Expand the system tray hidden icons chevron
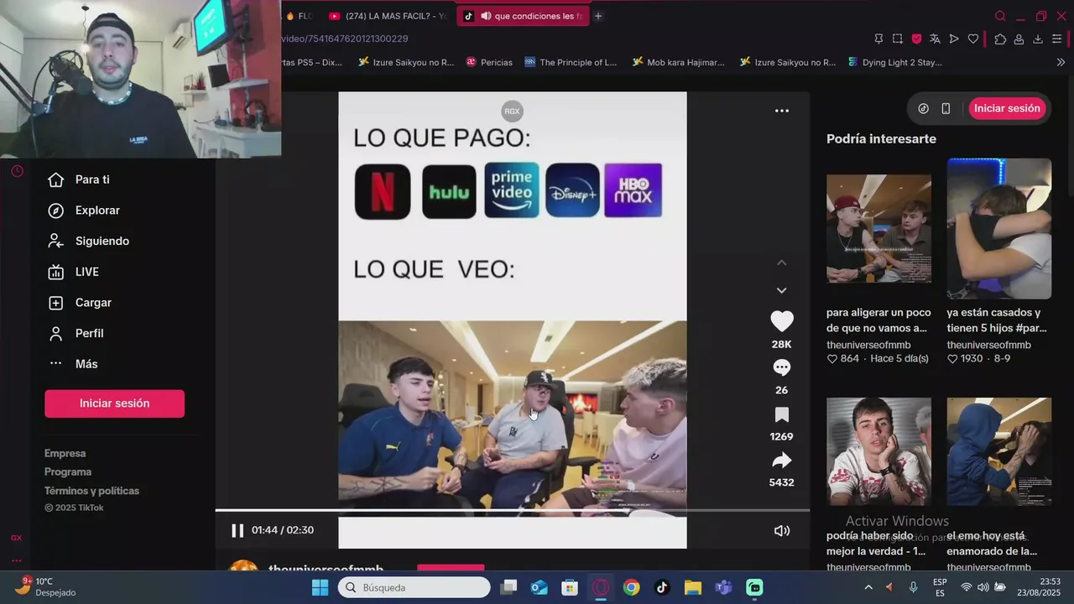 click(868, 587)
